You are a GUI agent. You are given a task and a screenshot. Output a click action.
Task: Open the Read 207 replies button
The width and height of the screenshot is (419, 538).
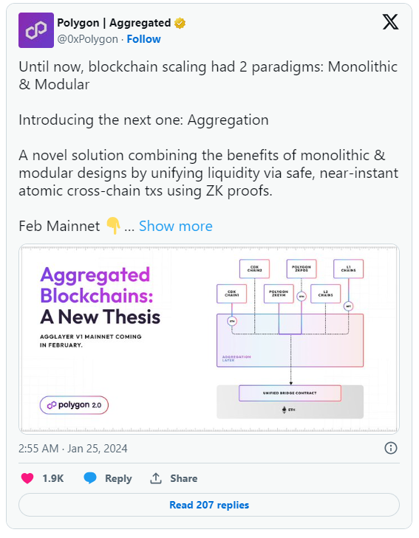(209, 505)
